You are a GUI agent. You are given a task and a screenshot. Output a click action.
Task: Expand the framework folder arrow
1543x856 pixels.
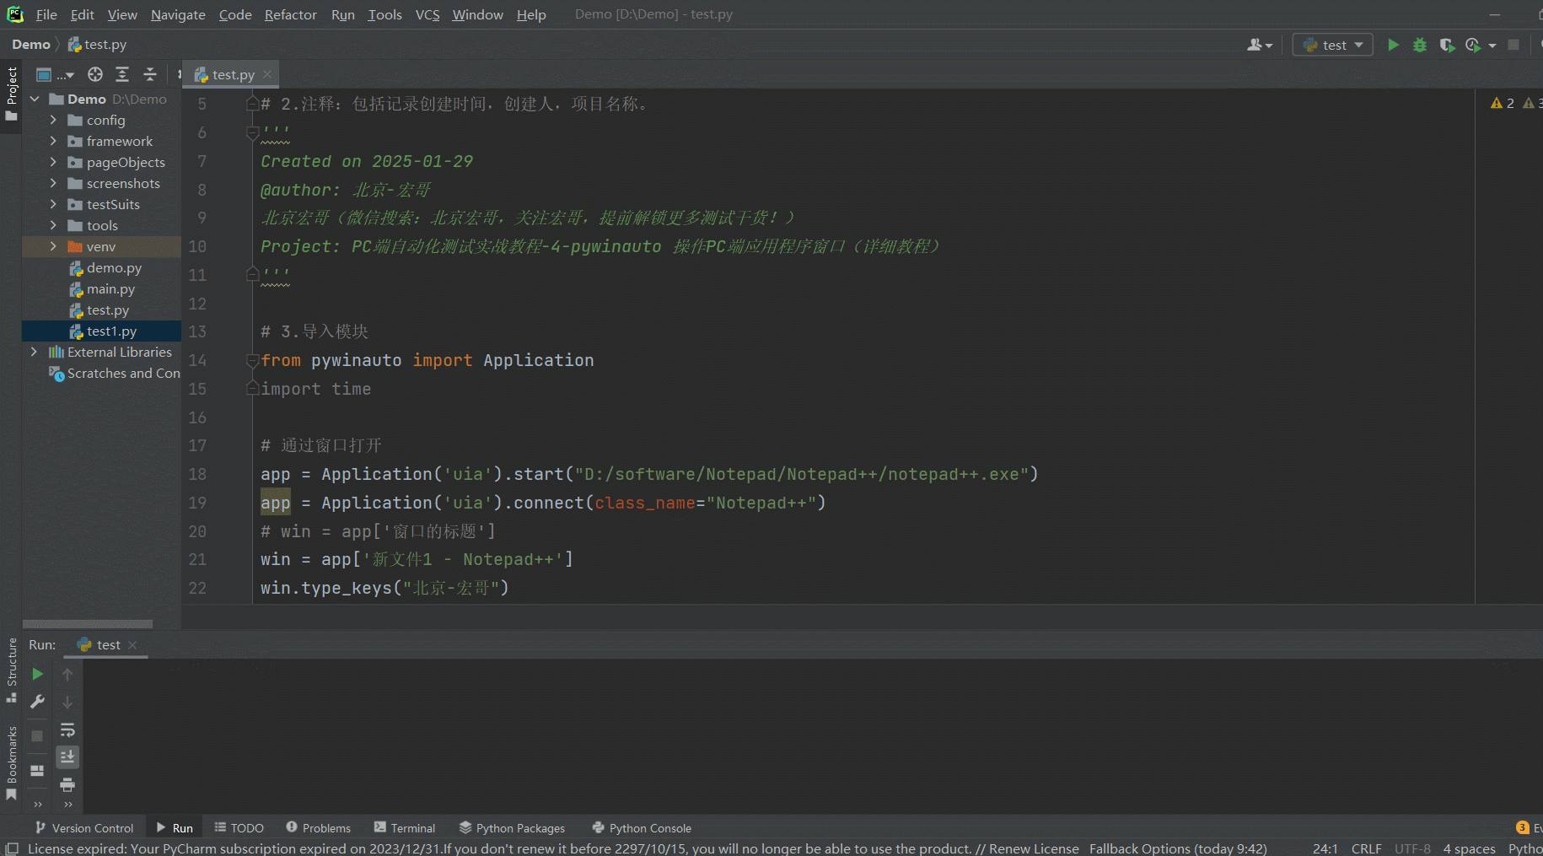tap(53, 141)
